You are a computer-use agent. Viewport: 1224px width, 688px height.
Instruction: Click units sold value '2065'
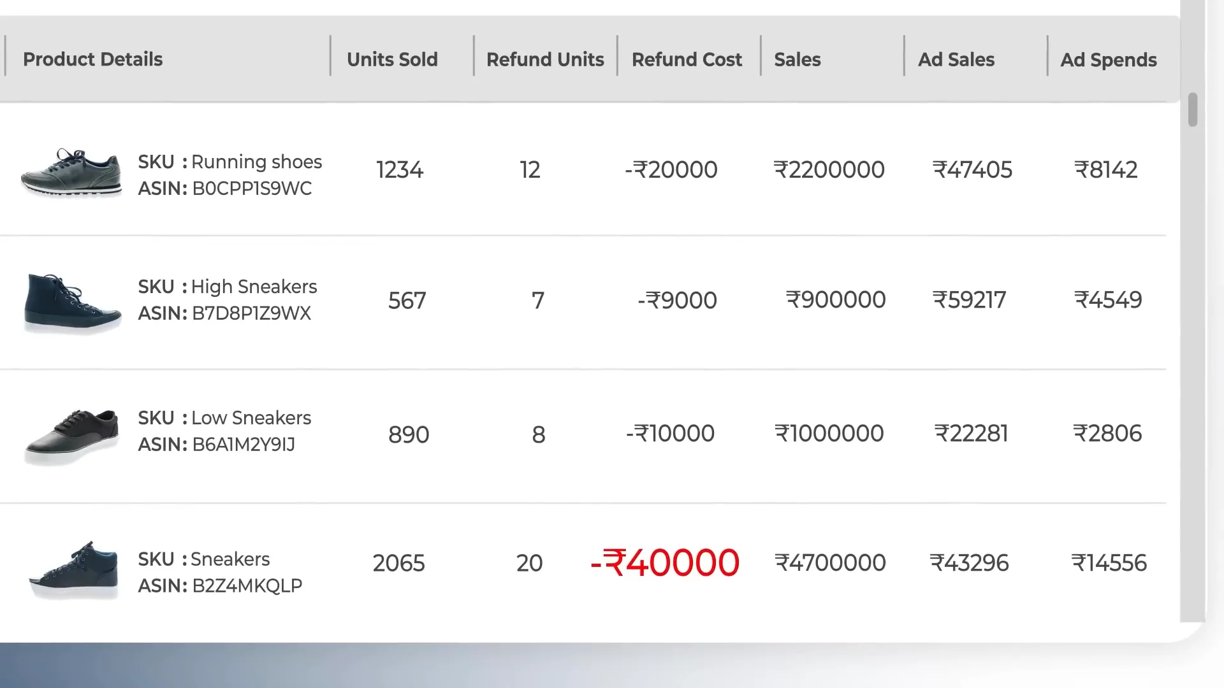[398, 563]
